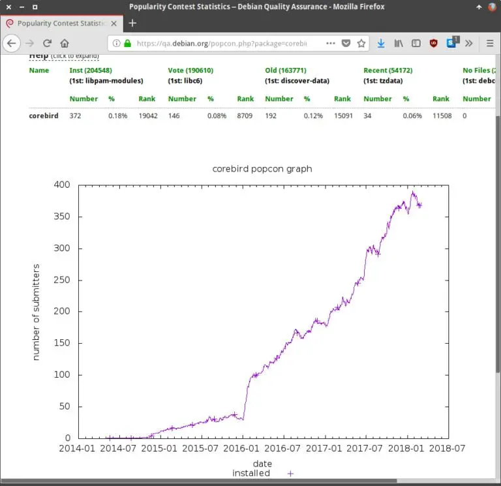
Task: Close the Popularity Contest Statistics tab
Action: tap(114, 23)
